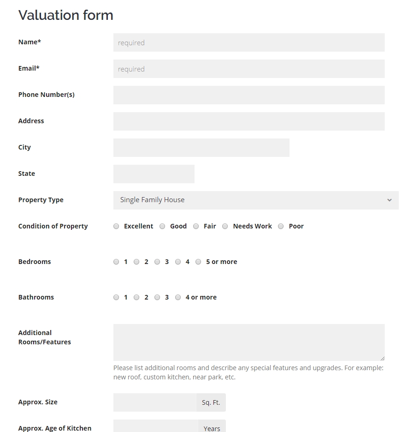Image resolution: width=408 pixels, height=432 pixels.
Task: Click the Approx. Age of Kitchen field
Action: 156,427
